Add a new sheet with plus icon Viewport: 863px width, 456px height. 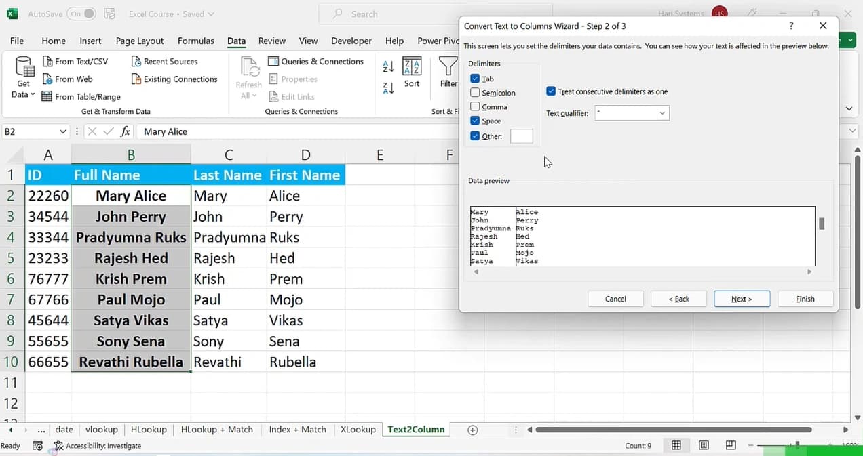coord(473,430)
